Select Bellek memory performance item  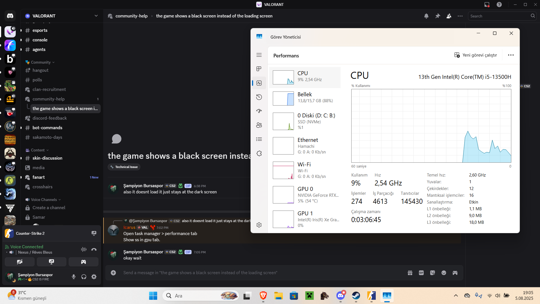tap(305, 98)
